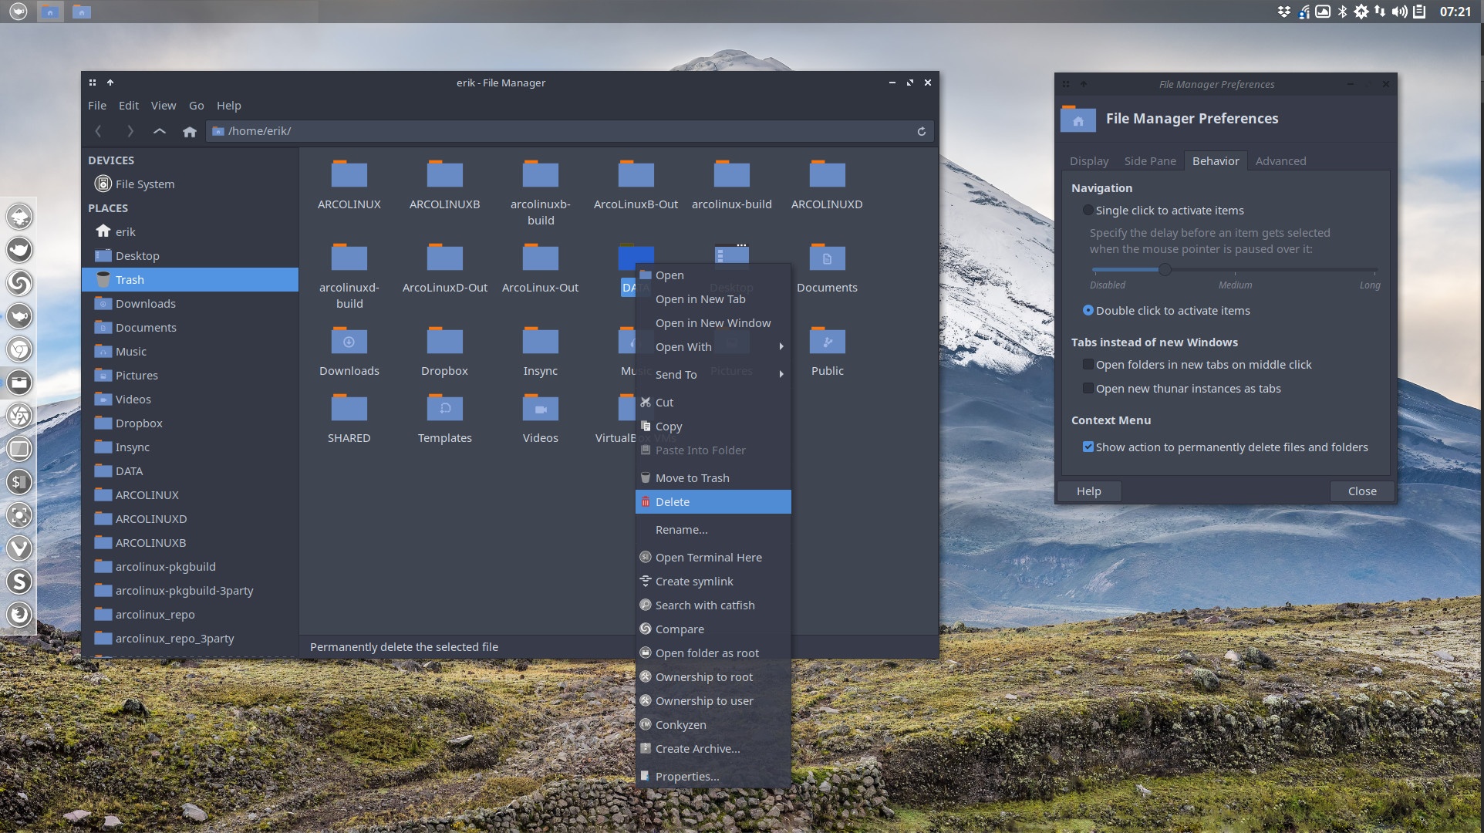
Task: Select Trash in the places sidebar
Action: coord(130,280)
